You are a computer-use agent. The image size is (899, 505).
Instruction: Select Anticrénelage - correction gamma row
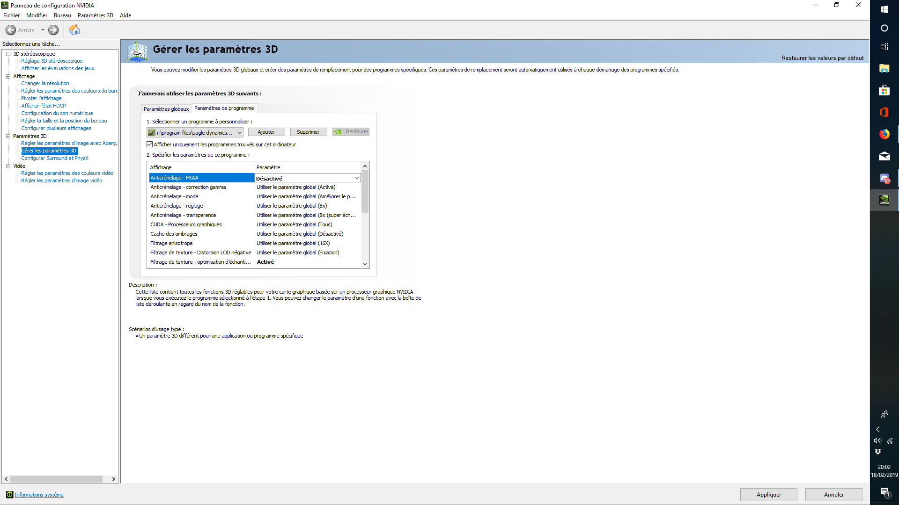[x=255, y=187]
